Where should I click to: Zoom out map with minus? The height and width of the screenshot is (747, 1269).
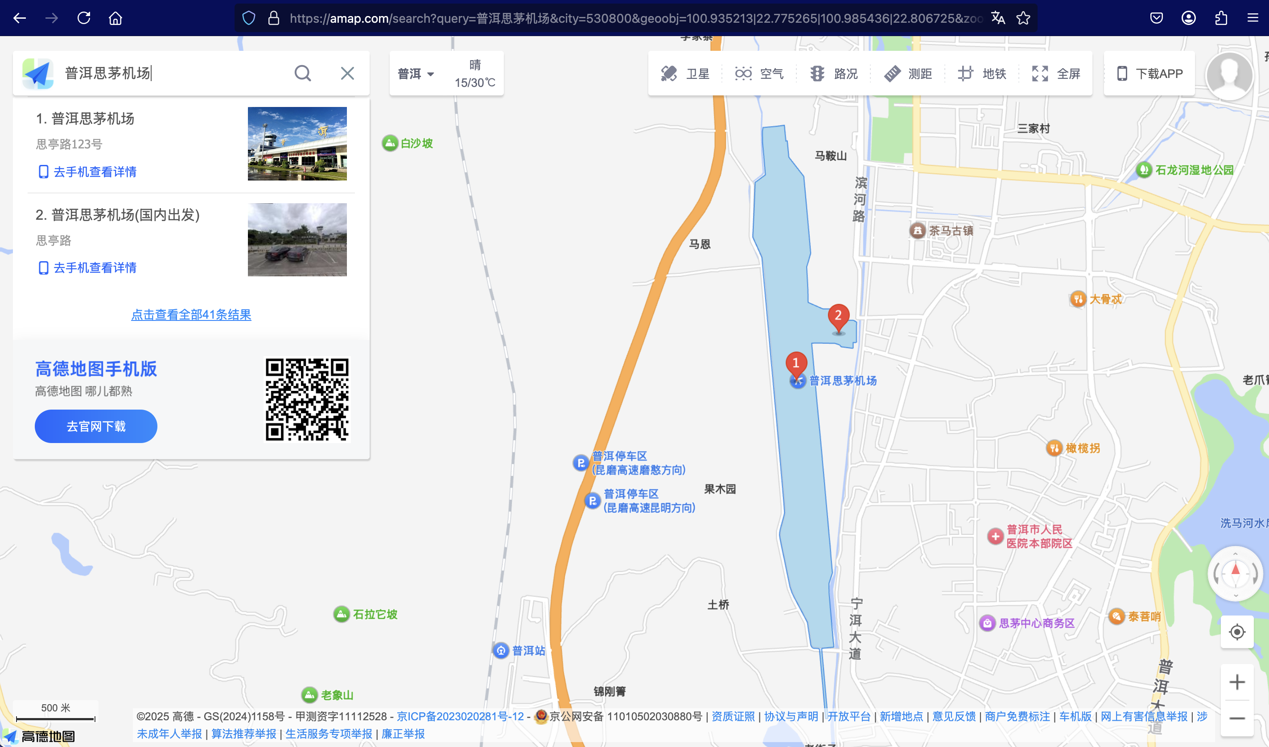coord(1237,718)
